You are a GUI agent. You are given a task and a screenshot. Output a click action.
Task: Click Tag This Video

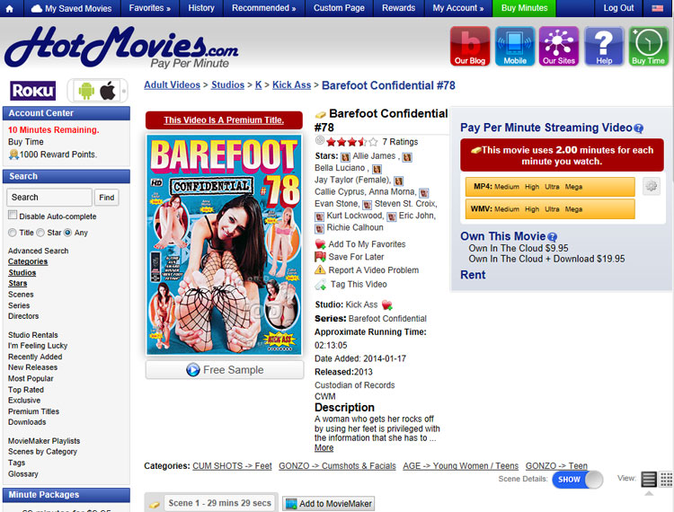pyautogui.click(x=358, y=285)
